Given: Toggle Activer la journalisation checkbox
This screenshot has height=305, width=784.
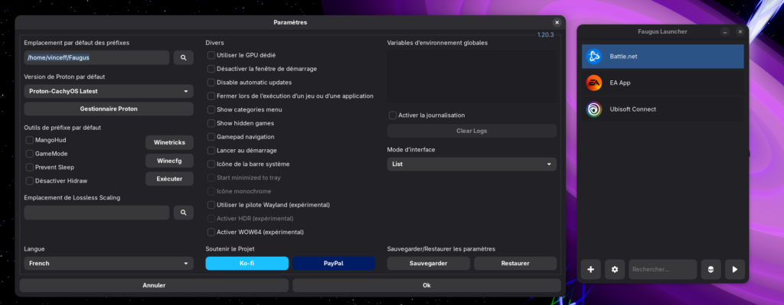Looking at the screenshot, I should pos(393,115).
